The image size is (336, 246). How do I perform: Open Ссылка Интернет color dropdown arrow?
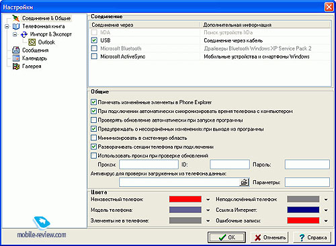pos(326,210)
